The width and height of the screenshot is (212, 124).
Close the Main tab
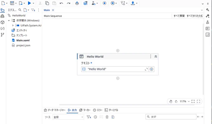point(53,10)
